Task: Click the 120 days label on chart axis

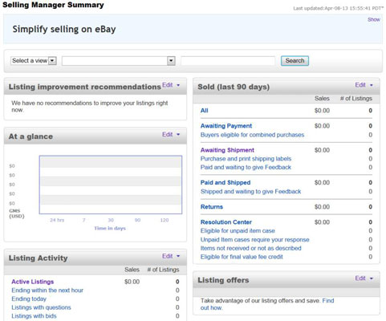Action: coord(165,220)
